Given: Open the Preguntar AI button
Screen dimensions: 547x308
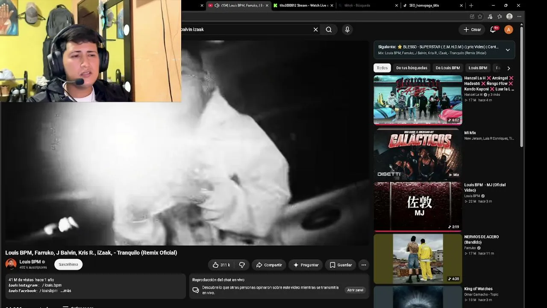Looking at the screenshot, I should click(306, 265).
